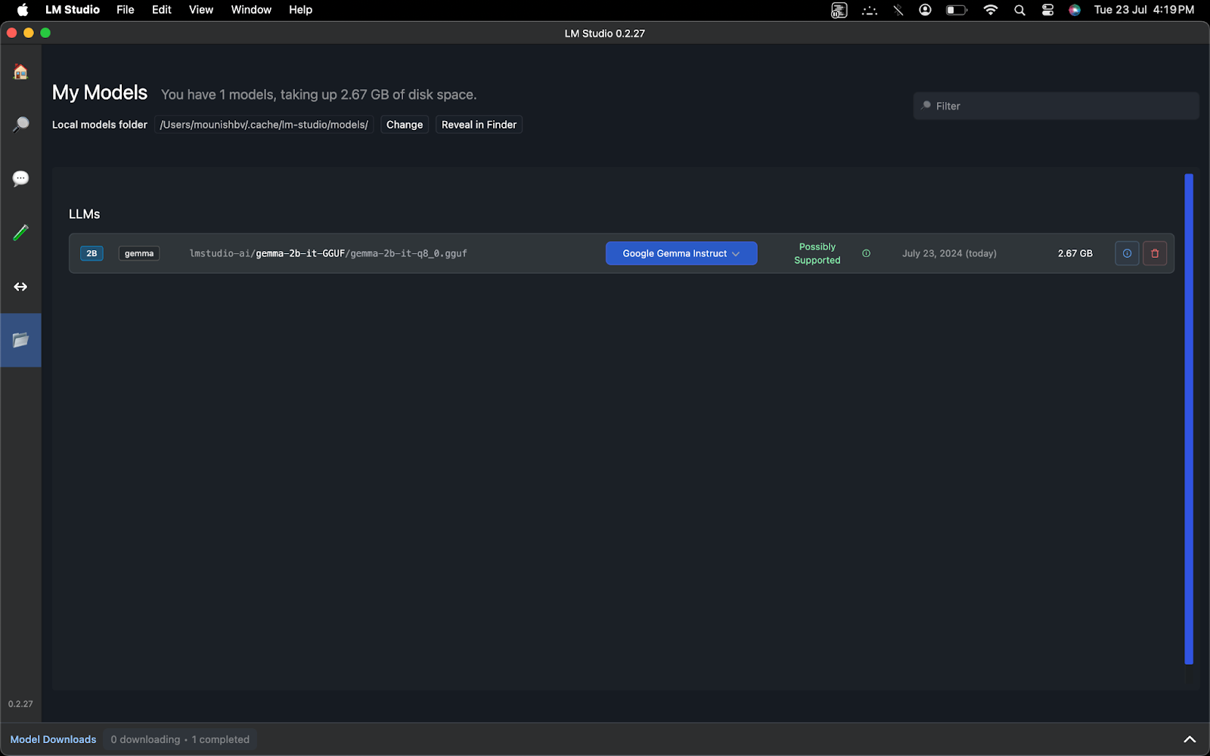Image resolution: width=1210 pixels, height=756 pixels.
Task: Open Siri from menu bar
Action: point(1075,10)
